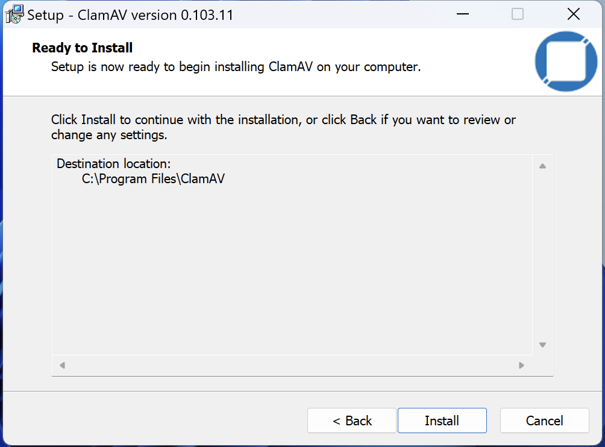Click the Install button
605x447 pixels.
coord(442,420)
